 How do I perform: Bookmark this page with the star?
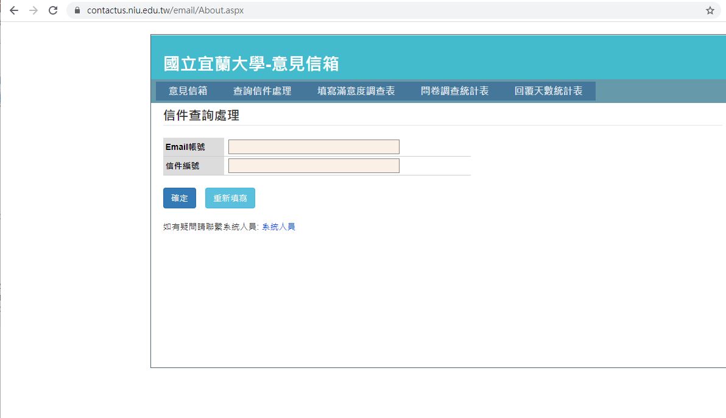click(x=710, y=10)
